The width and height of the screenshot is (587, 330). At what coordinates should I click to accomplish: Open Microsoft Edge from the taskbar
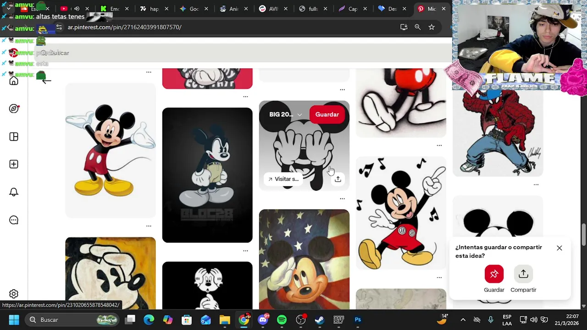[149, 320]
